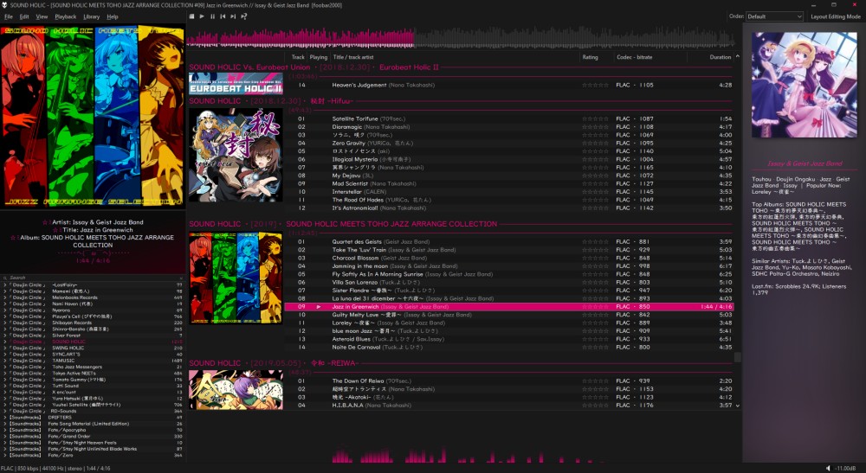
Task: Expand the Fate/Grand Order soundtracks node
Action: click(5, 436)
